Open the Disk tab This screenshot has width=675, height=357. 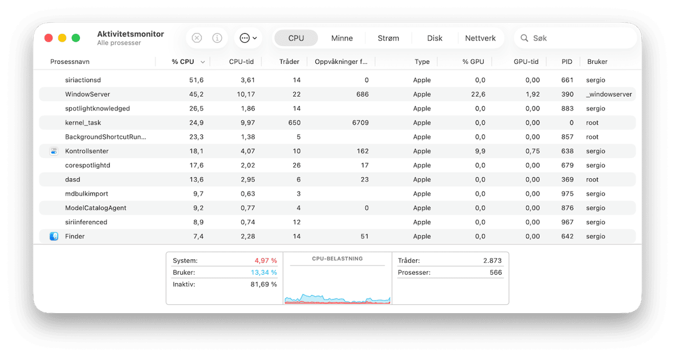pyautogui.click(x=435, y=38)
